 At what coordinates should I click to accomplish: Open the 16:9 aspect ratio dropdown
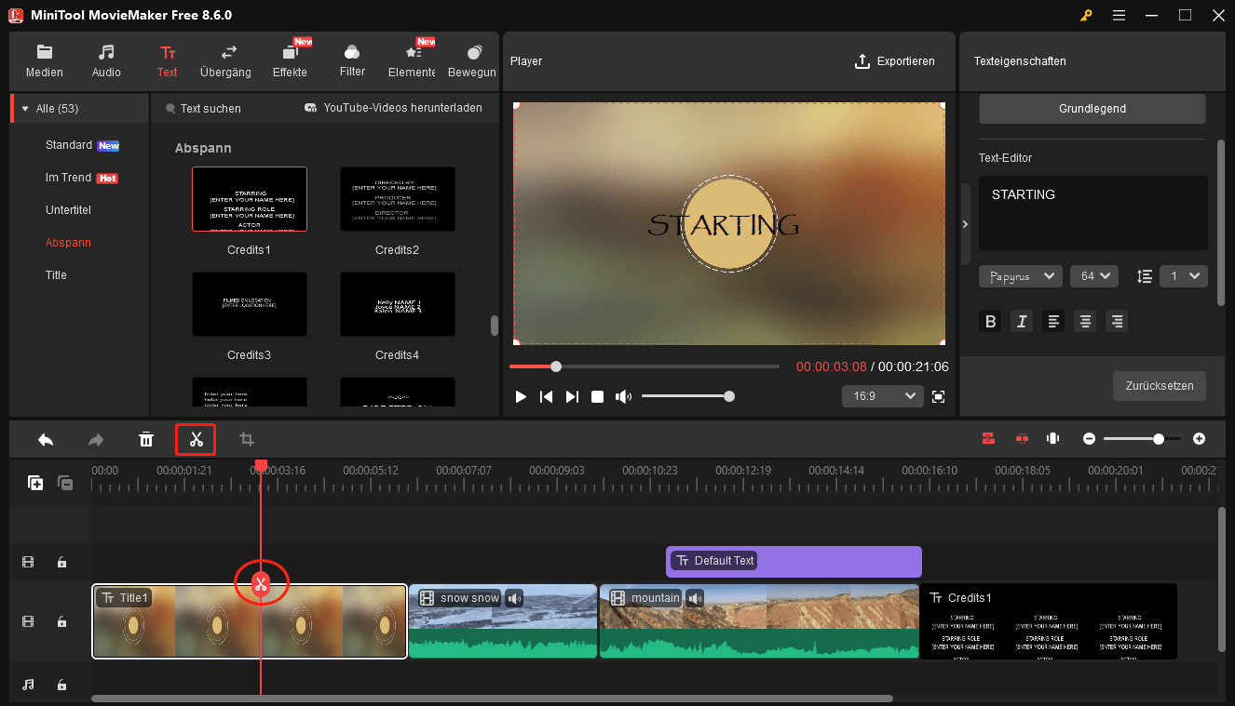[882, 395]
